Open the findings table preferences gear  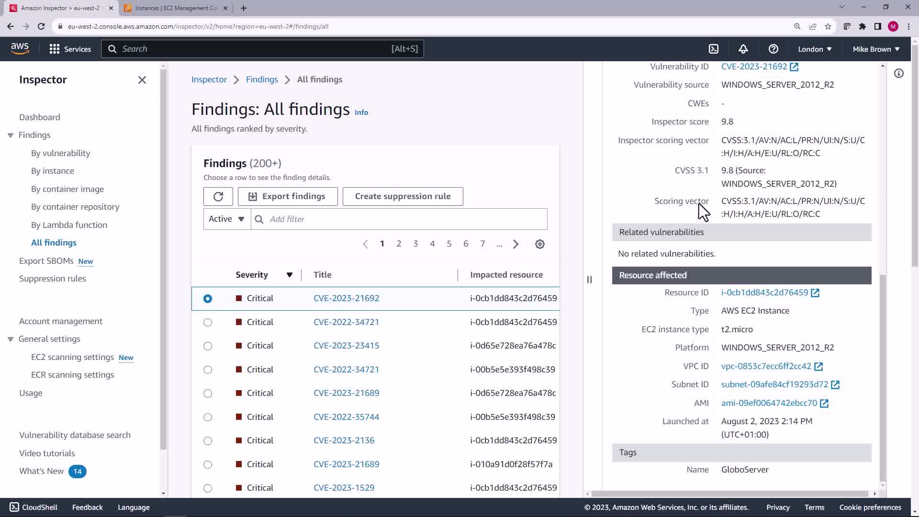pyautogui.click(x=539, y=244)
